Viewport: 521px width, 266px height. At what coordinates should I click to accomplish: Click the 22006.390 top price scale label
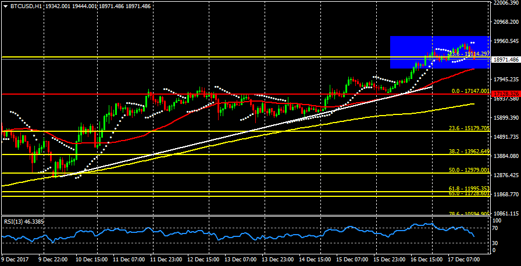point(505,3)
